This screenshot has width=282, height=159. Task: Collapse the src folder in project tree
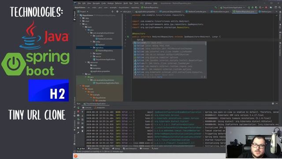[x=81, y=24]
